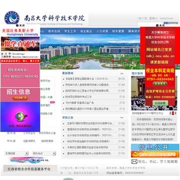Focus the site search input field
180x180 pixels.
150,24
